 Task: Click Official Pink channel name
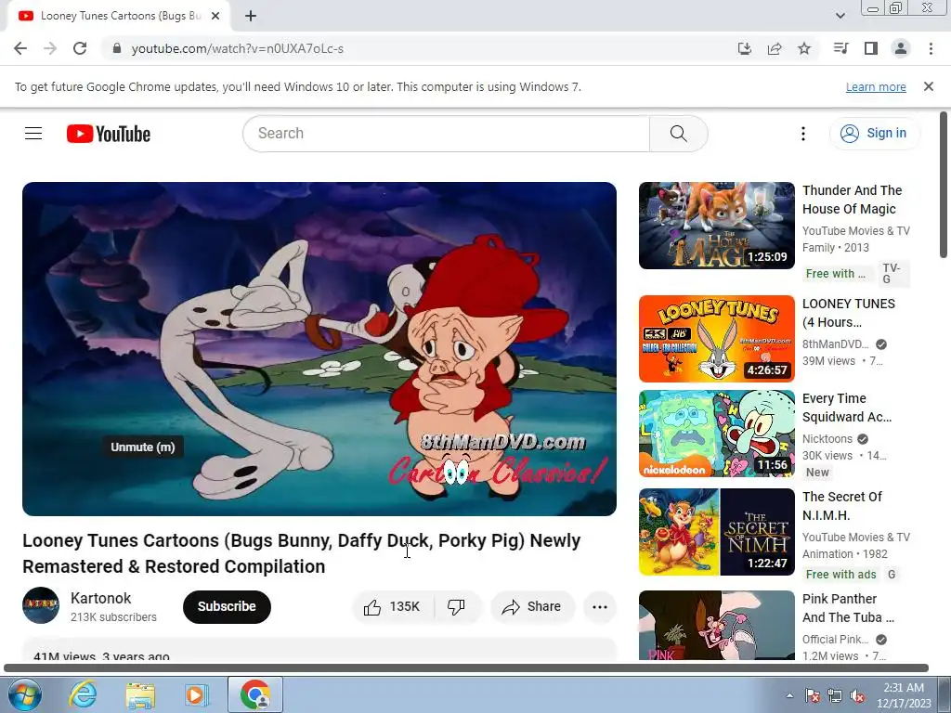[835, 640]
